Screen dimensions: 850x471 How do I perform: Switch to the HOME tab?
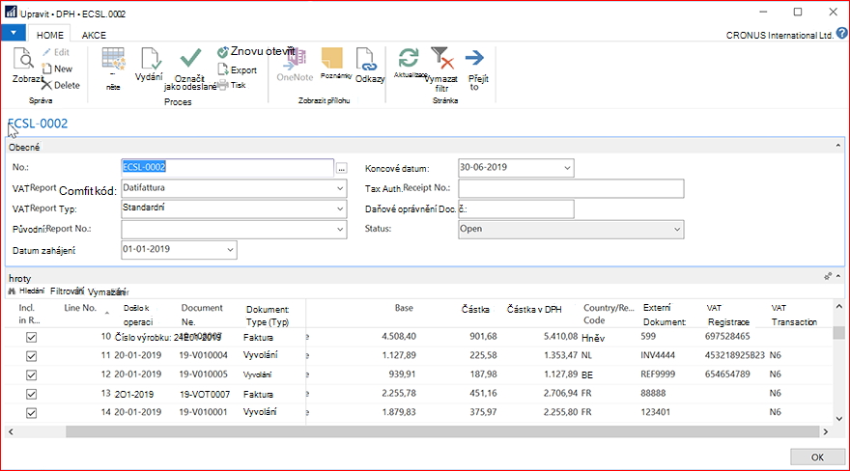tap(50, 35)
